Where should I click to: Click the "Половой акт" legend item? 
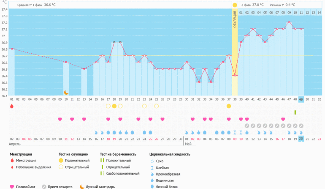pos(27,186)
